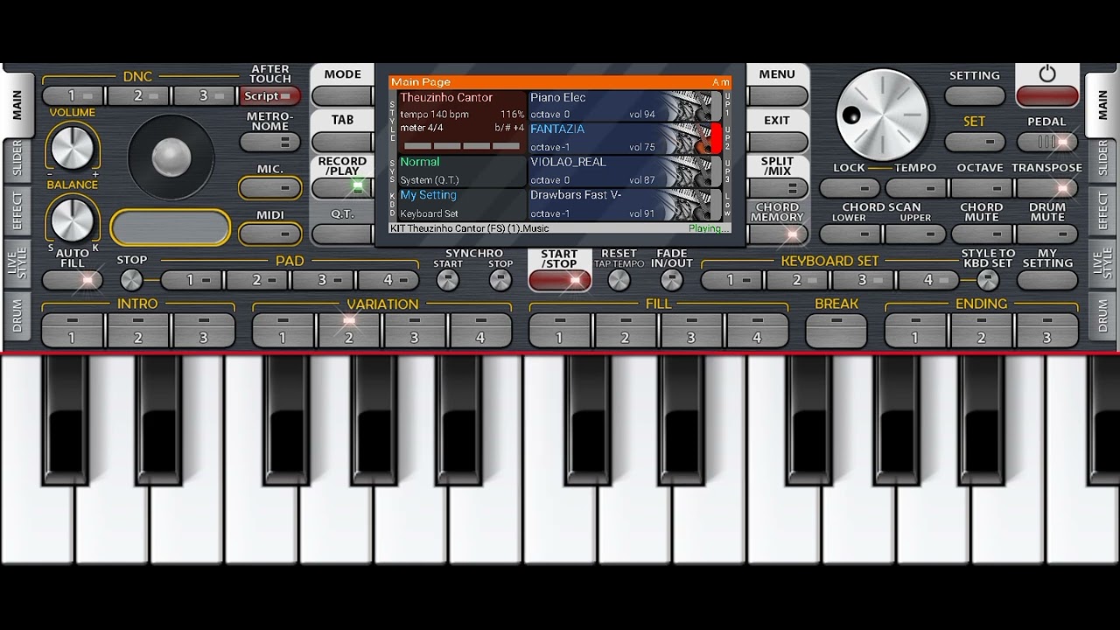Select VARIATION 4
The height and width of the screenshot is (630, 1120).
pyautogui.click(x=480, y=331)
